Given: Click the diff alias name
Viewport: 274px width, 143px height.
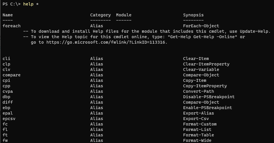Looking at the screenshot, I should (x=8, y=102).
